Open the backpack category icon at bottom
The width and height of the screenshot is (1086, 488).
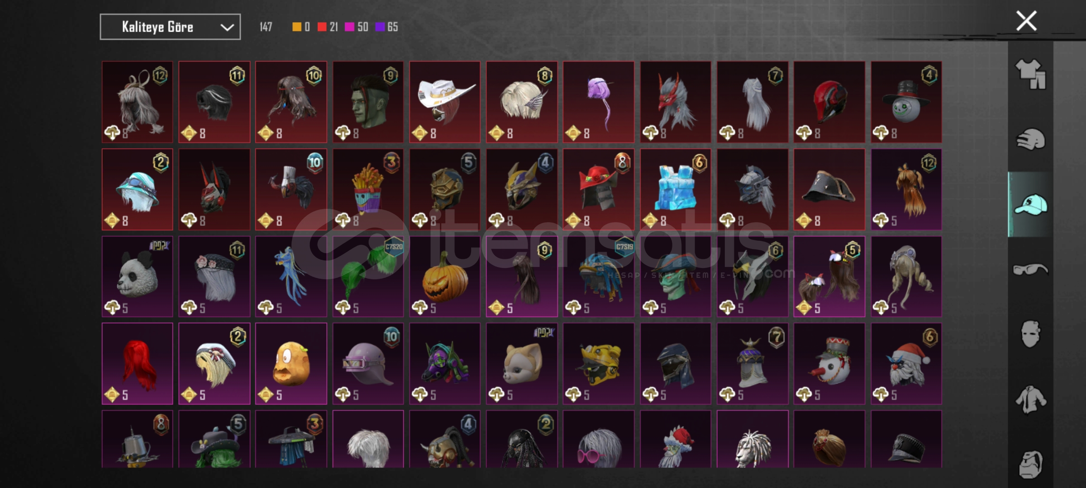(1030, 464)
